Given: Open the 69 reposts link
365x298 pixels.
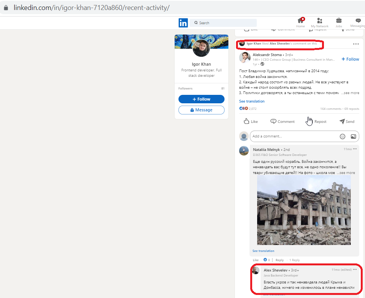Looking at the screenshot, I should (x=352, y=109).
